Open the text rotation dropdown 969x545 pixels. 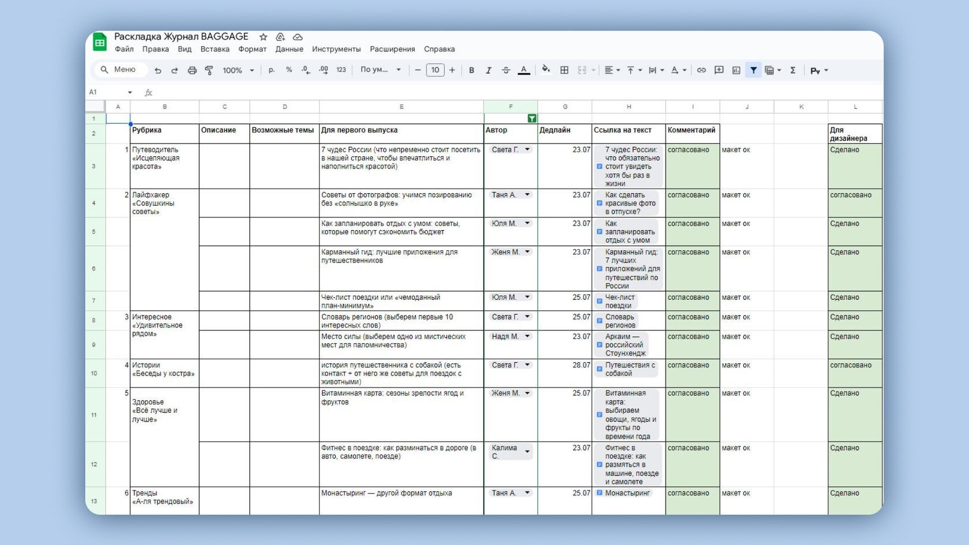click(679, 70)
